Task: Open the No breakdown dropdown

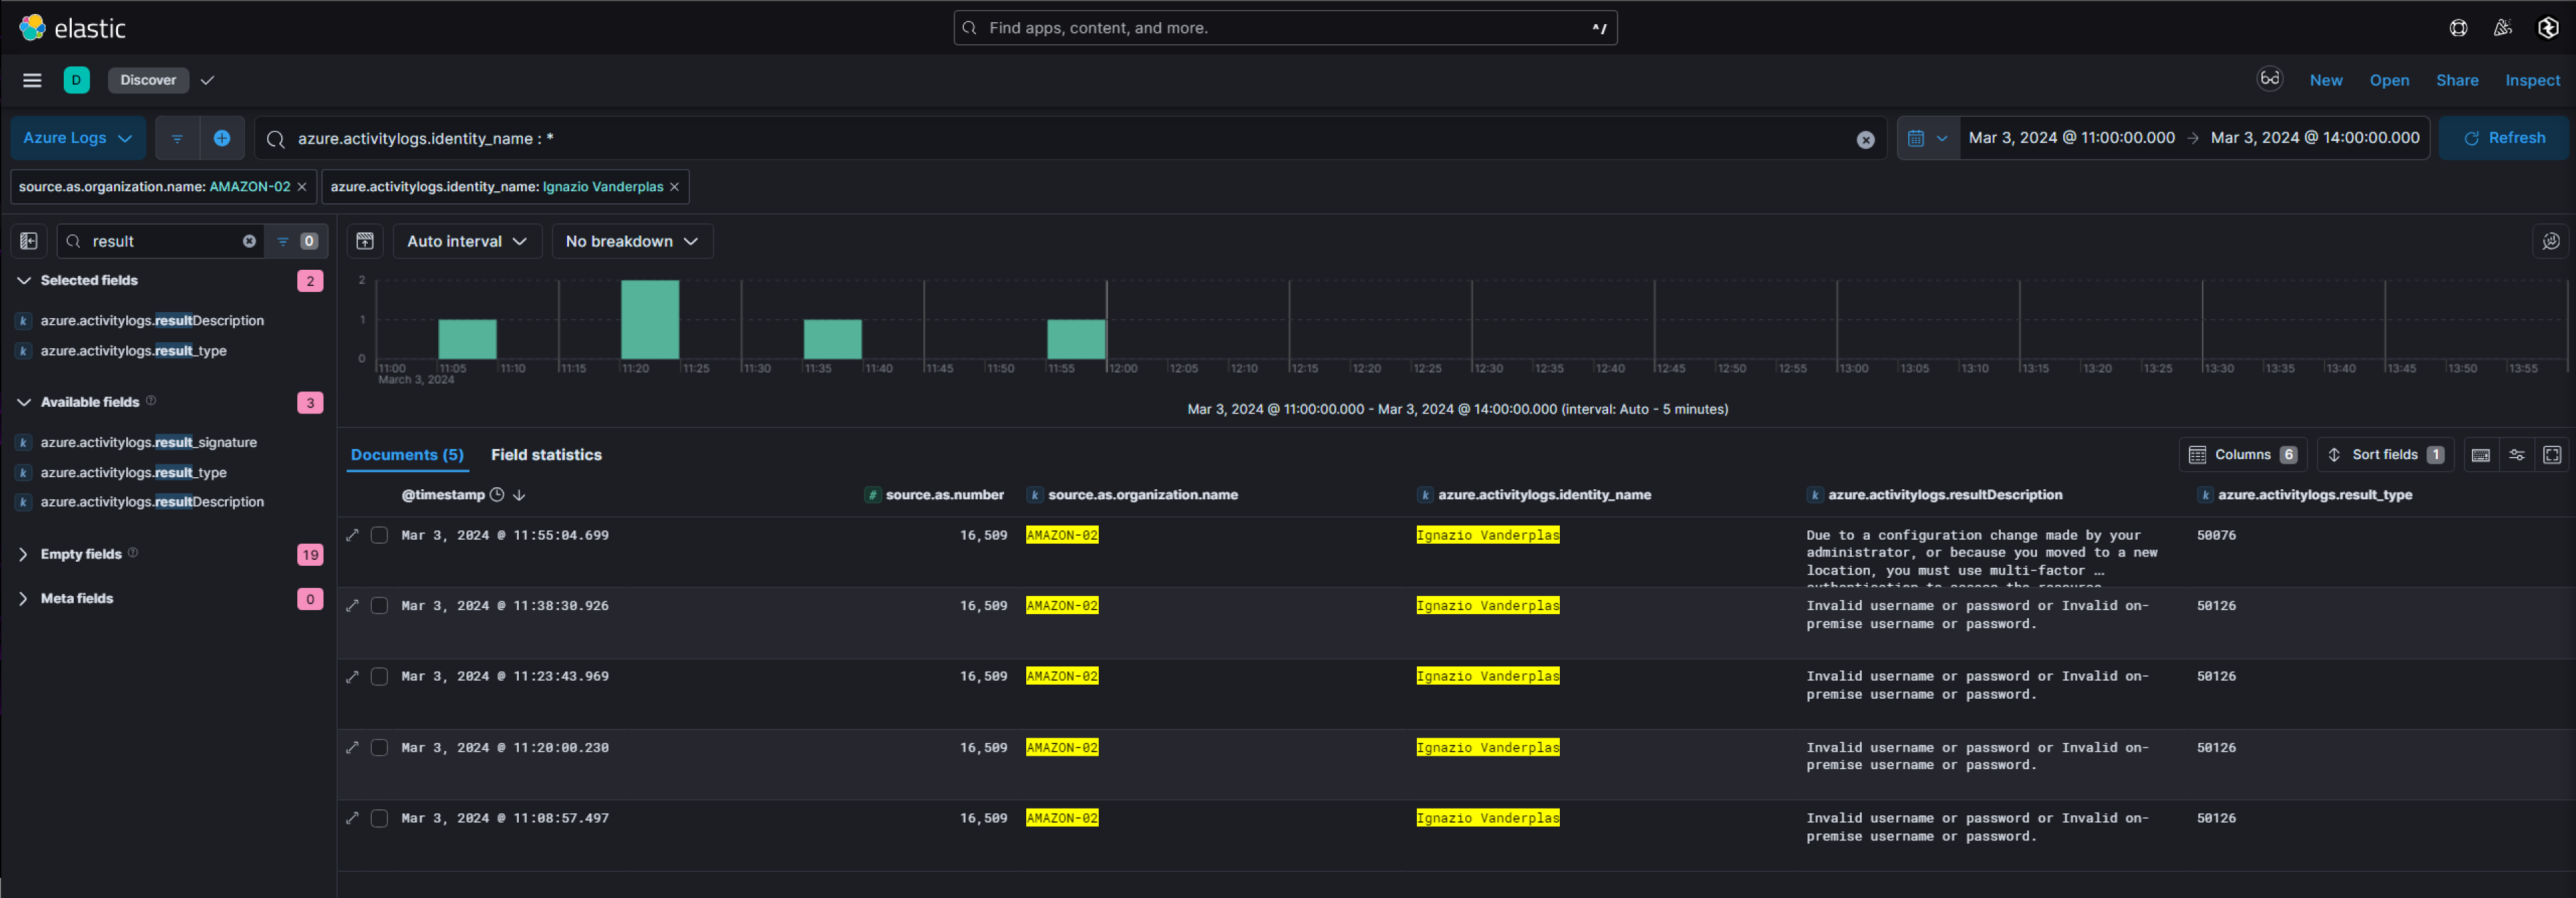Action: 631,241
